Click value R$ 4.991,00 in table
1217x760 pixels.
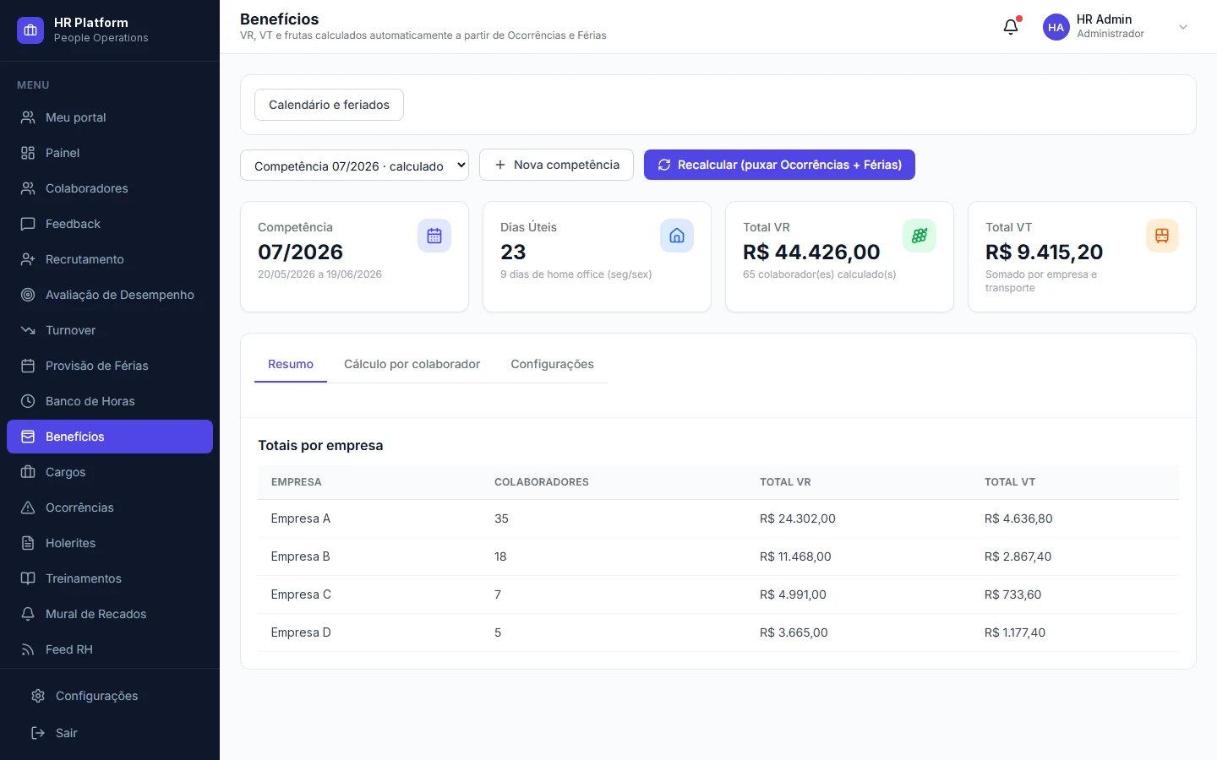(793, 594)
